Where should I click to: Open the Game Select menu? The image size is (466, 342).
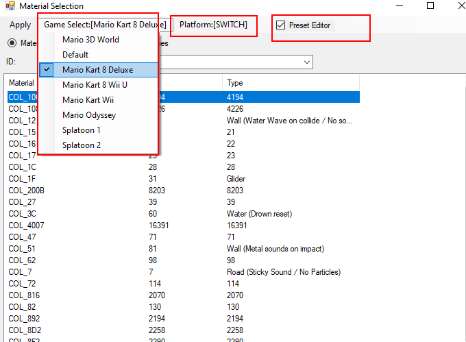[105, 25]
